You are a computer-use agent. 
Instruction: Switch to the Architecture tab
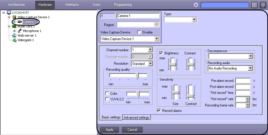tap(17, 5)
